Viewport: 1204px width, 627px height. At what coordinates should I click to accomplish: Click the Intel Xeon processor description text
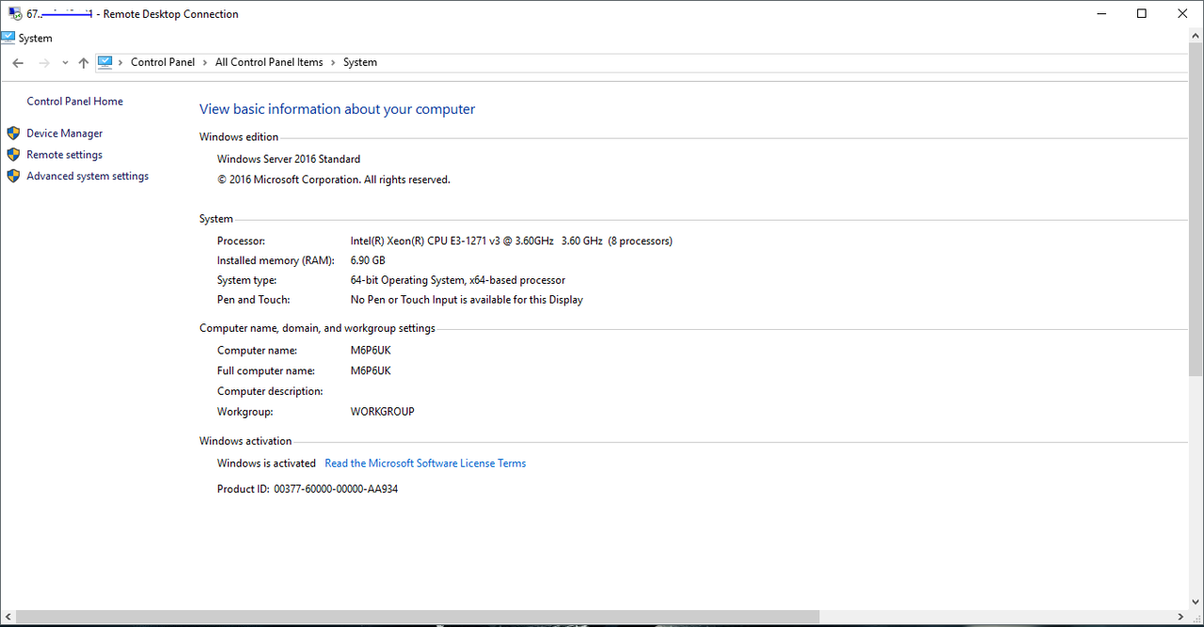(512, 241)
